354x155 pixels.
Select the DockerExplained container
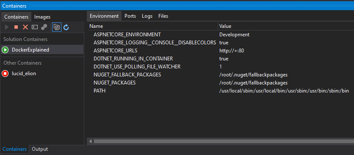[42, 50]
